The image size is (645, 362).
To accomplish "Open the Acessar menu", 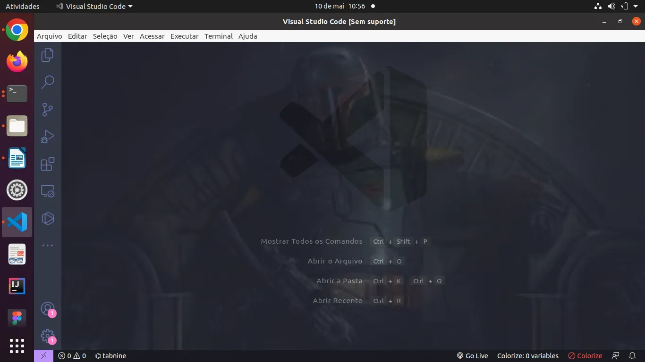I will [152, 36].
